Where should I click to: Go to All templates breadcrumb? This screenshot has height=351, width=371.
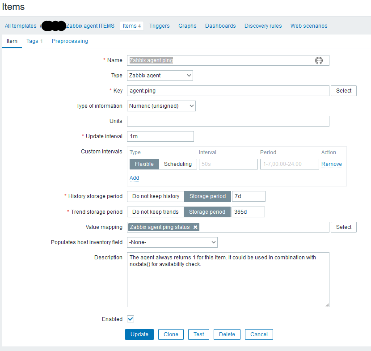click(x=21, y=26)
